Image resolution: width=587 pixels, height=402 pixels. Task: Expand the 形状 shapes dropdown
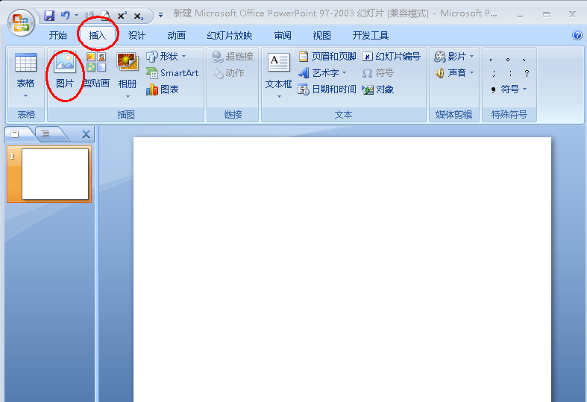coord(166,57)
